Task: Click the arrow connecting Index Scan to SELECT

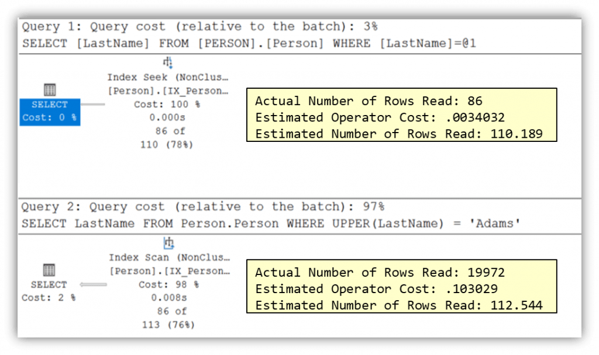Action: click(94, 284)
